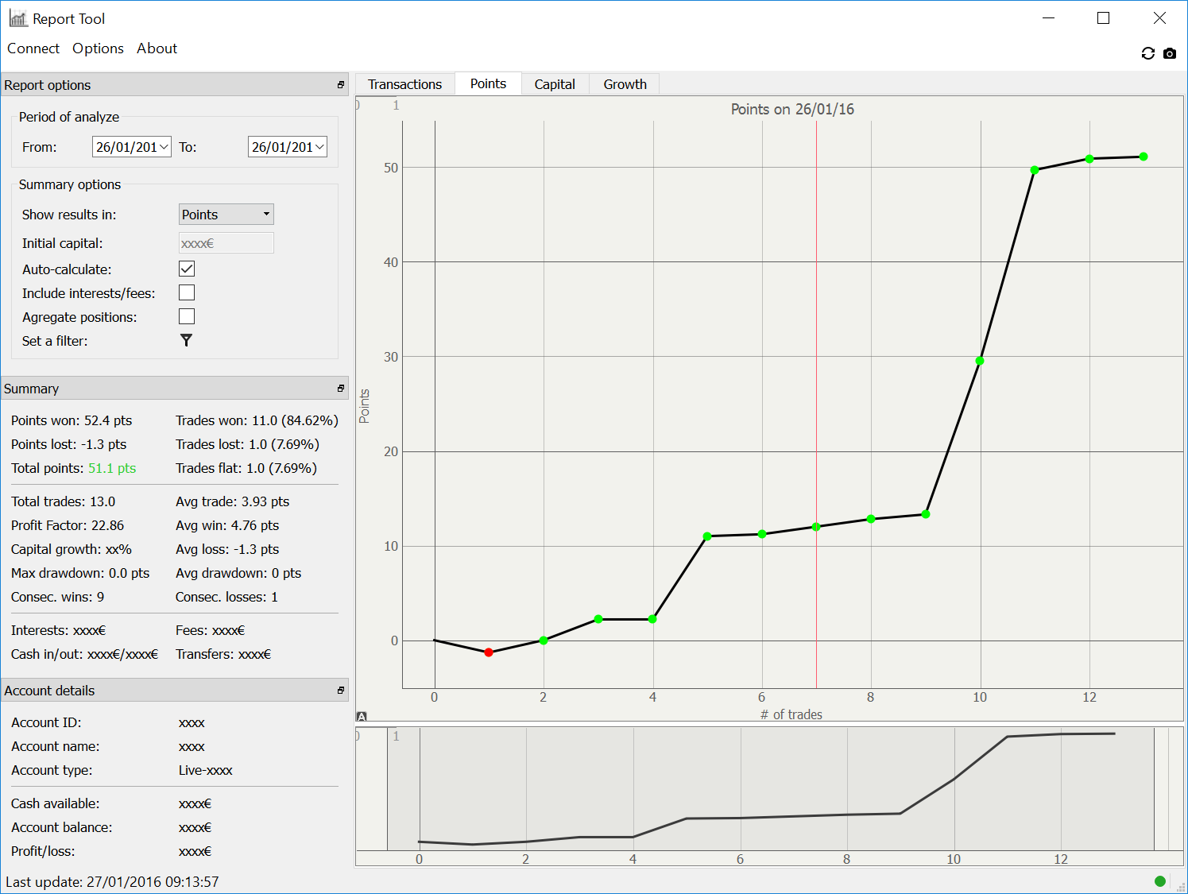1188x894 pixels.
Task: Click the 'Avg win: 4.76 pts' value
Action: pos(227,525)
